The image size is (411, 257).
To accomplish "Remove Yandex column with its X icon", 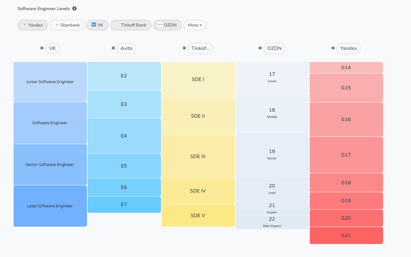I will pyautogui.click(x=333, y=48).
